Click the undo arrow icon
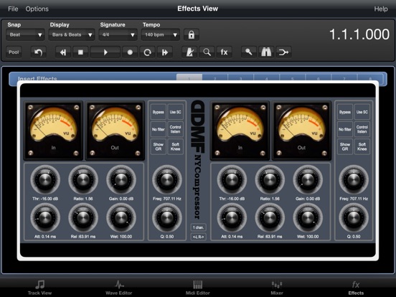The width and height of the screenshot is (396, 297). coord(39,52)
